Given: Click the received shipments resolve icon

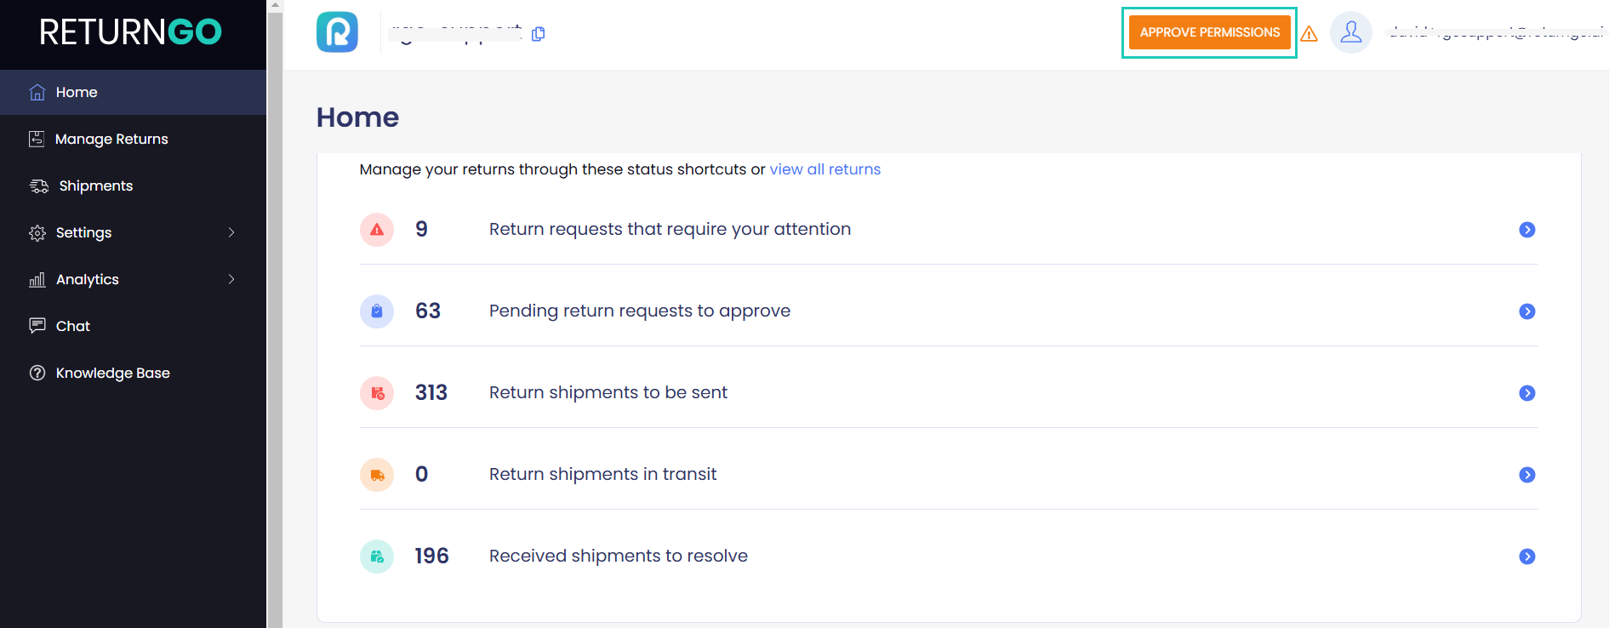Looking at the screenshot, I should click(x=376, y=556).
